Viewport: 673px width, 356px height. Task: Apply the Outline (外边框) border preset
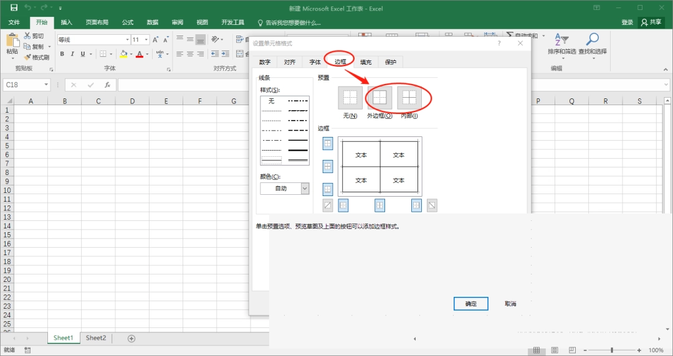[379, 98]
